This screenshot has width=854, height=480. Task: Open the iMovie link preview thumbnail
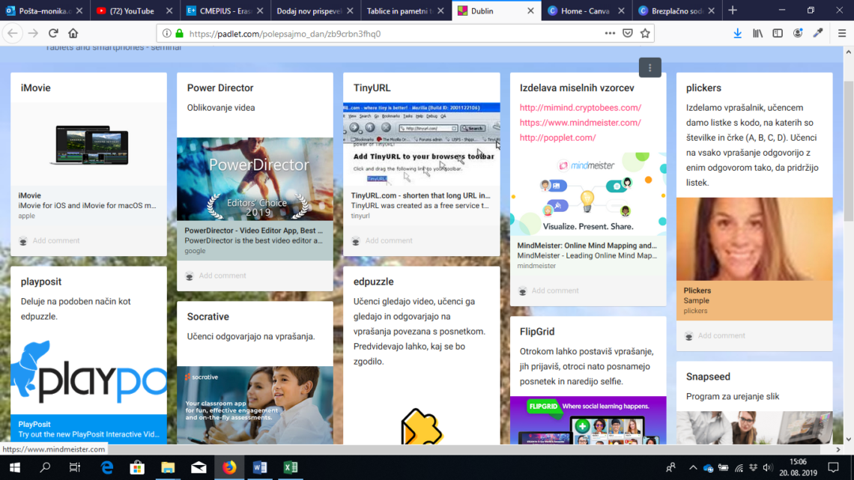pos(89,145)
